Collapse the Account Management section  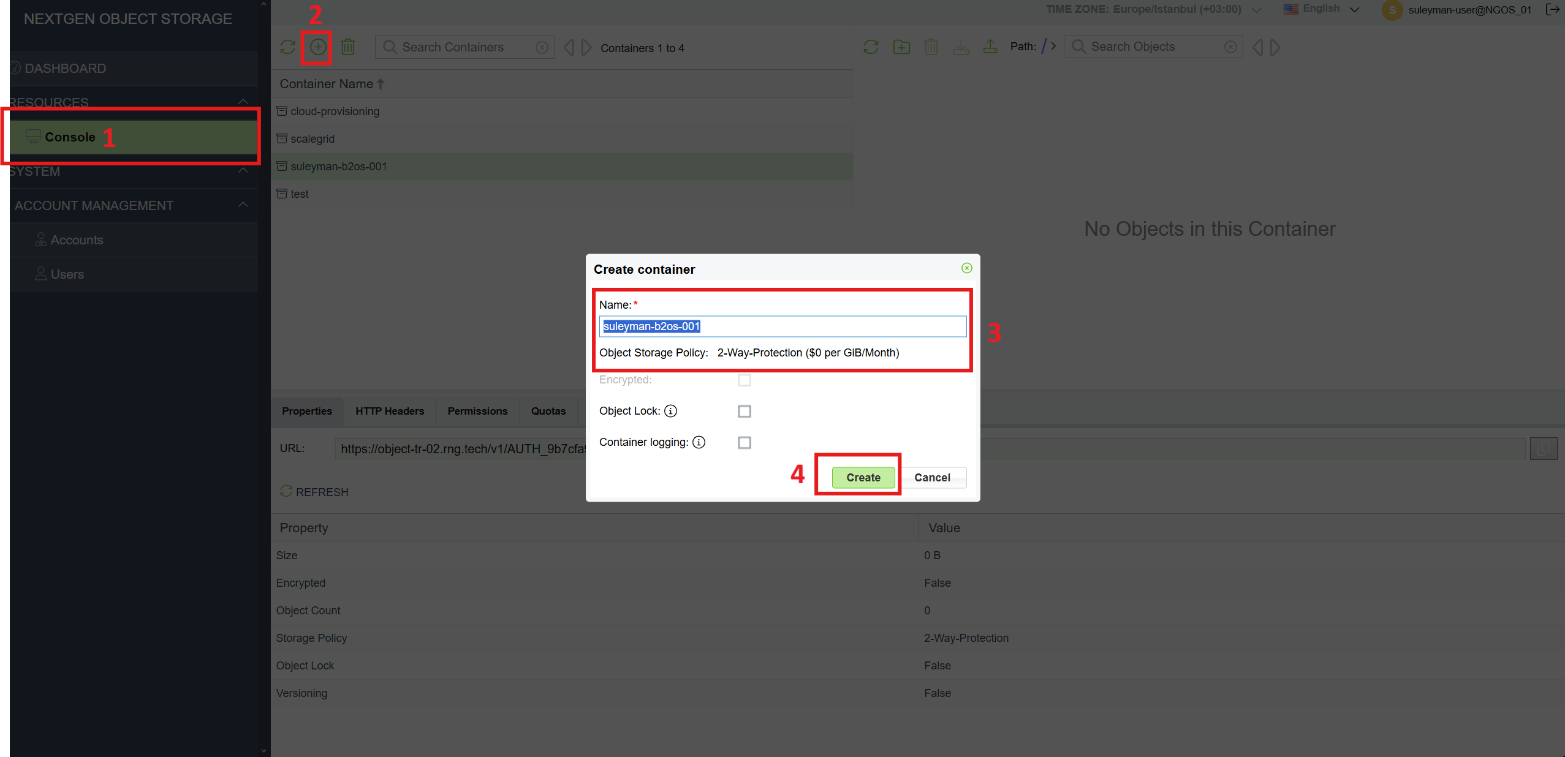(243, 205)
